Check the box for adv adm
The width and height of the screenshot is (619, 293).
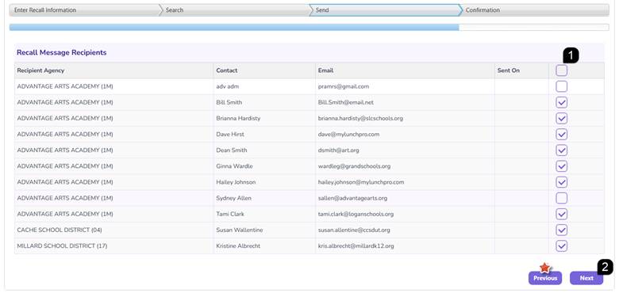pos(561,86)
